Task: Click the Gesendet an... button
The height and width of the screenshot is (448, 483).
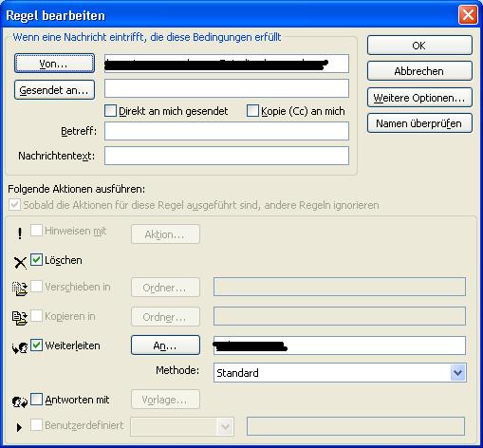Action: coord(54,90)
